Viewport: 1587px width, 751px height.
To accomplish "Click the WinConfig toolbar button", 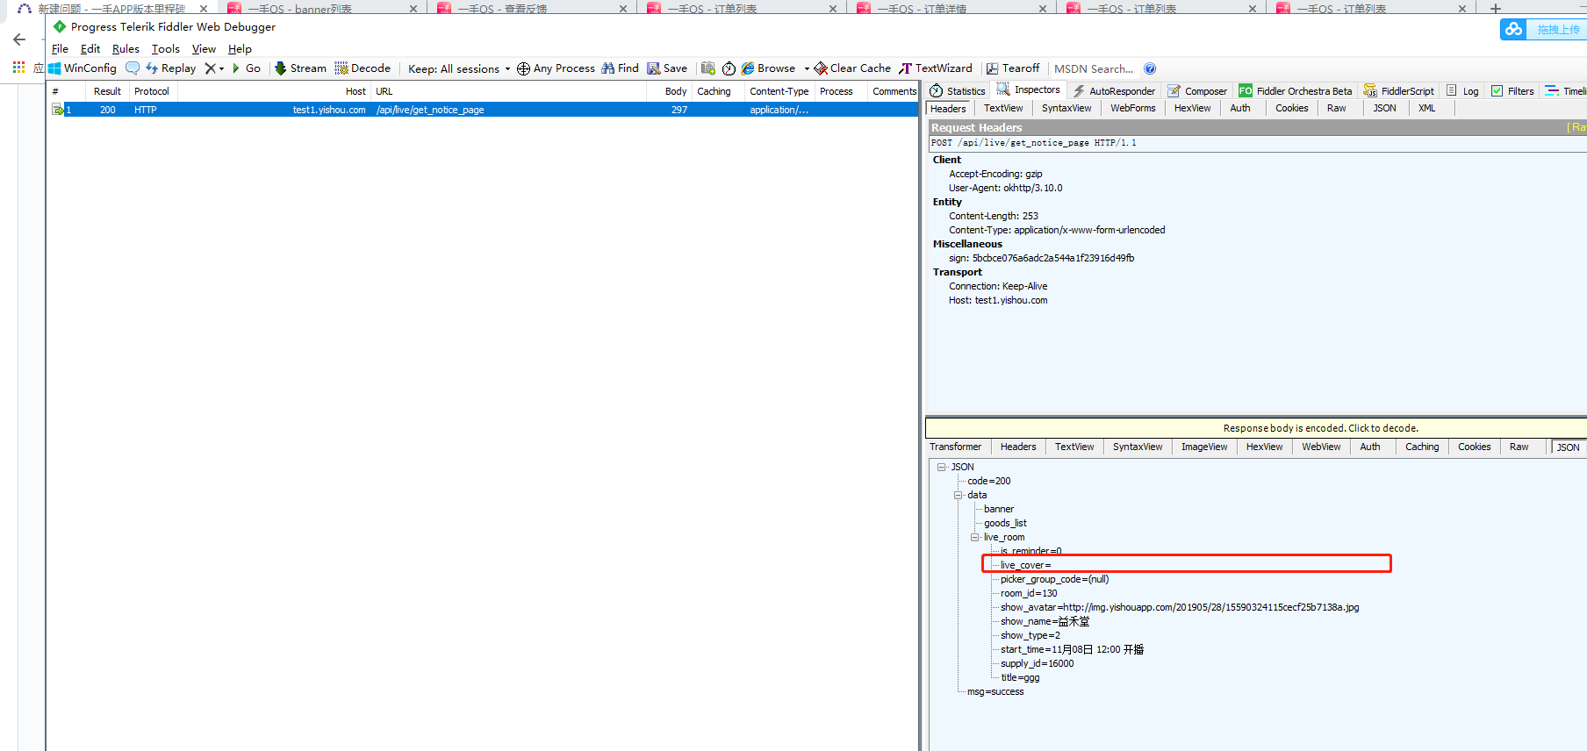I will (x=83, y=68).
